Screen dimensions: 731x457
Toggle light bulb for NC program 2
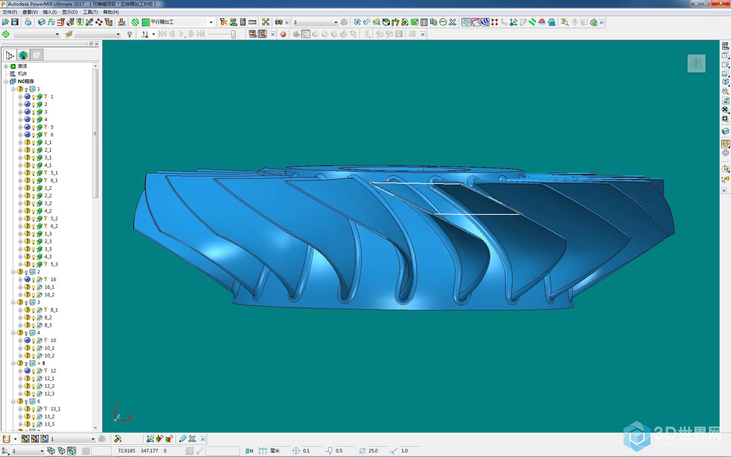[x=26, y=272]
